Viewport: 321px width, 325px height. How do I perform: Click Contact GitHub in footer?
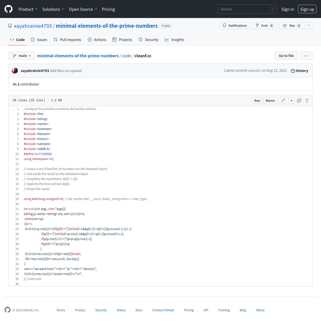coord(163,310)
